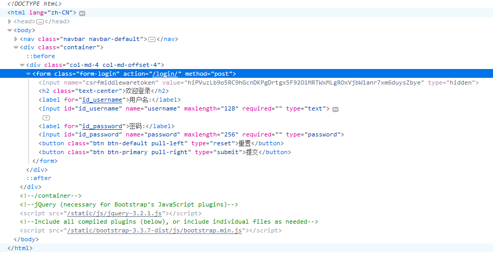Select the ::before pseudo-element node

[41, 56]
